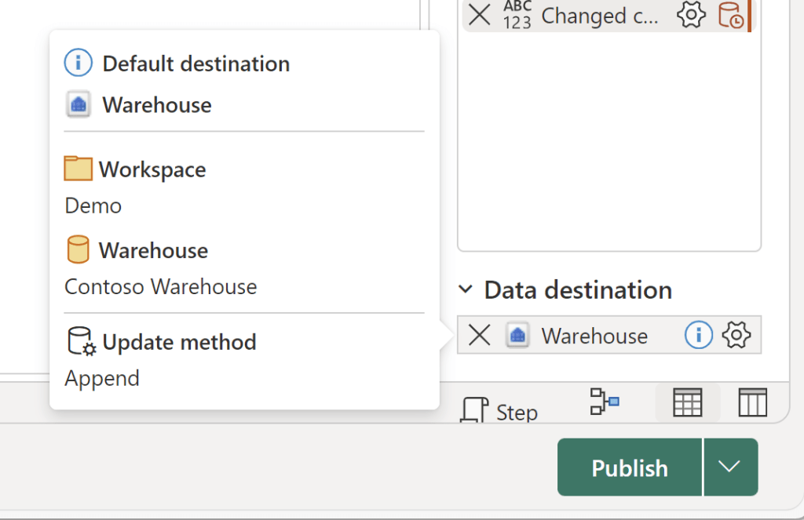
Task: Click the Workspace folder icon in popup
Action: point(79,169)
